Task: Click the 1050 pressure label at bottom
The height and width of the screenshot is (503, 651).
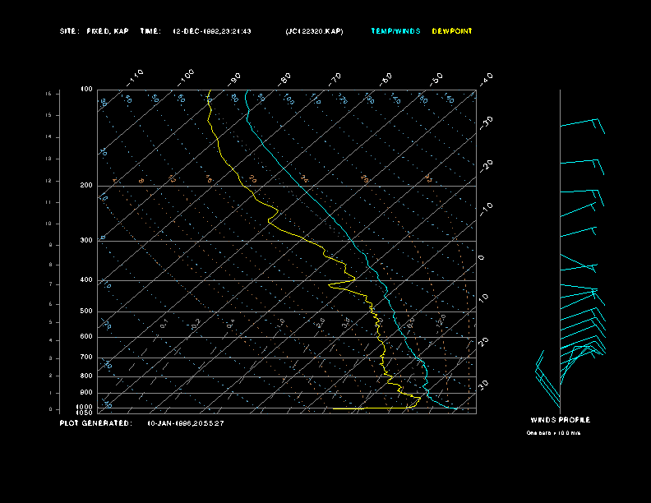Action: 85,413
